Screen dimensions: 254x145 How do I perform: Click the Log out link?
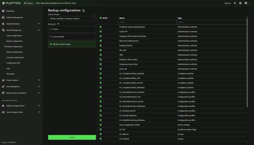click(x=228, y=3)
